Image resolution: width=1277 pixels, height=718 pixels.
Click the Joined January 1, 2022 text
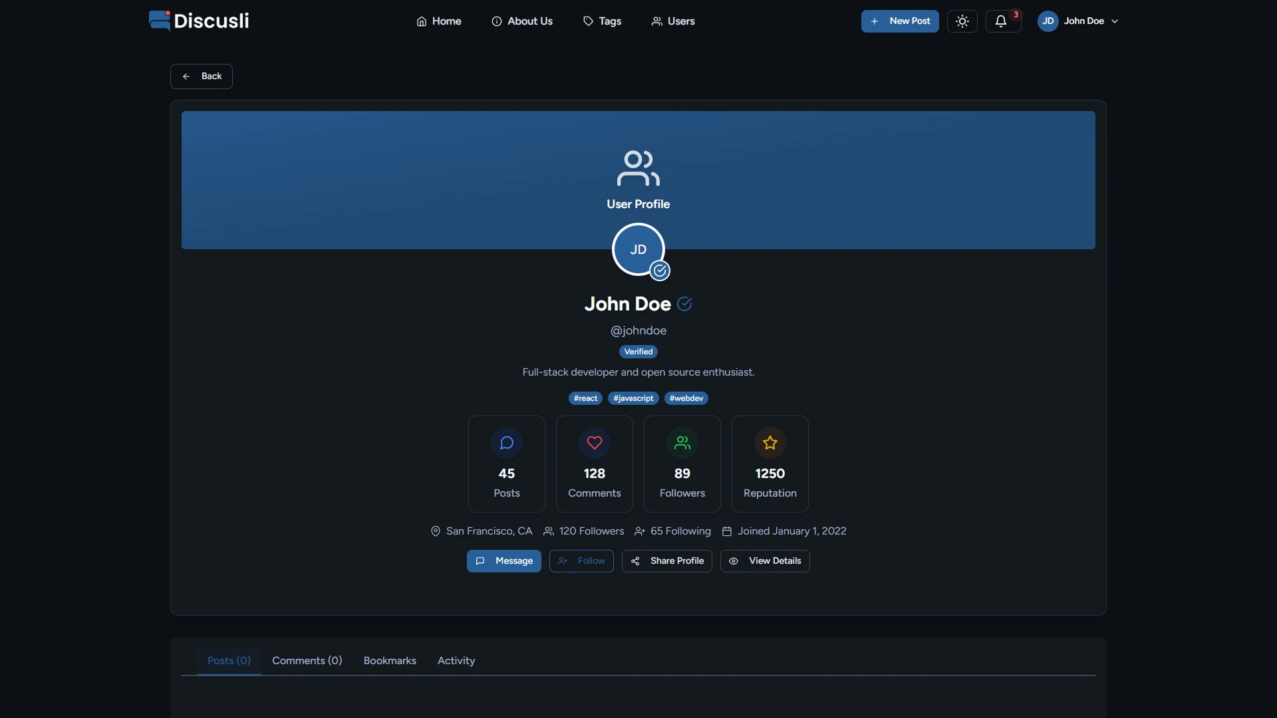pyautogui.click(x=791, y=531)
